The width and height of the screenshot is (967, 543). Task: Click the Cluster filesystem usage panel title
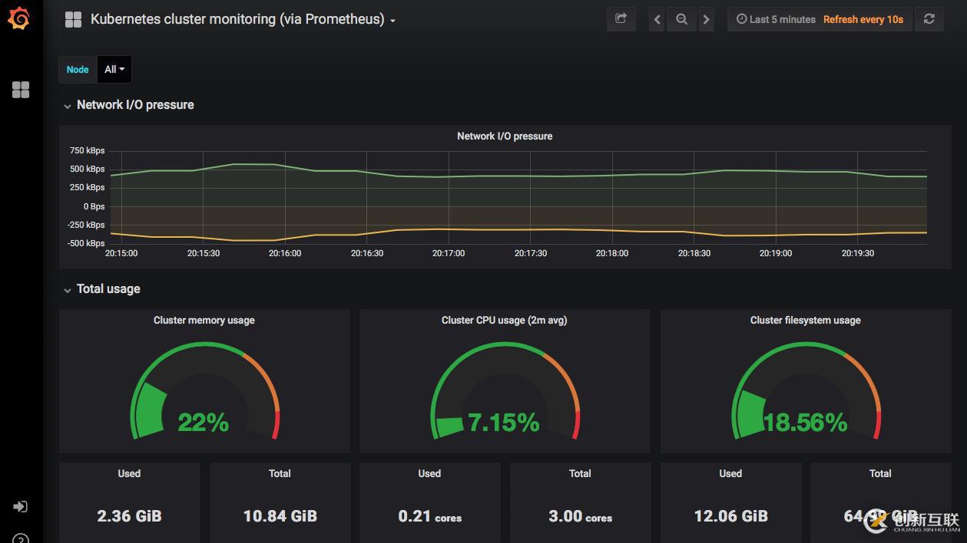click(x=805, y=321)
